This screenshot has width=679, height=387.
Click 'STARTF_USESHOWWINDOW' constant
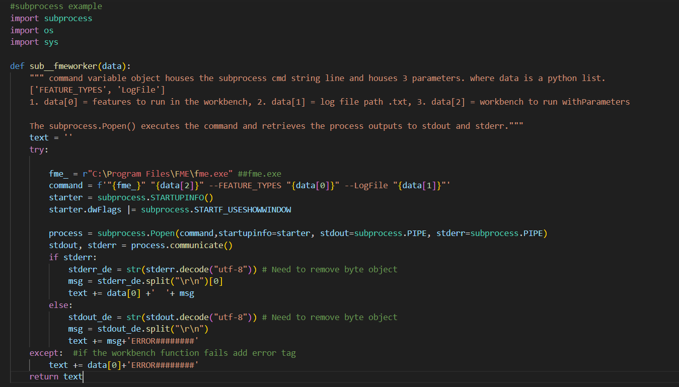pyautogui.click(x=243, y=209)
